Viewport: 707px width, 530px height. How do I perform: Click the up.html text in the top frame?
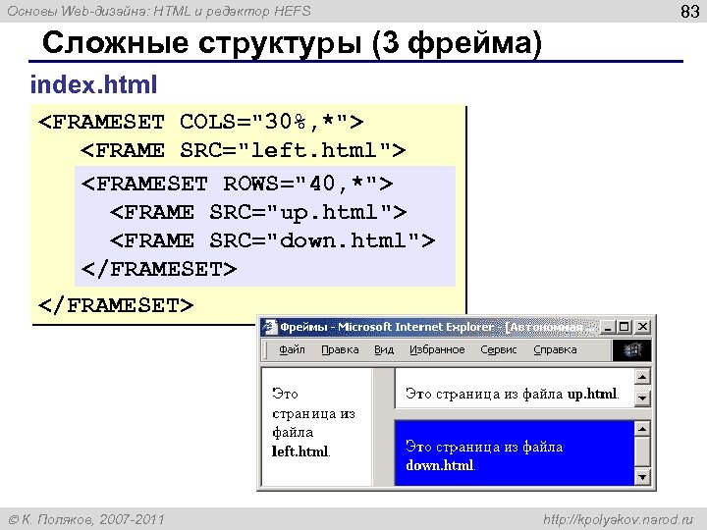(x=592, y=394)
